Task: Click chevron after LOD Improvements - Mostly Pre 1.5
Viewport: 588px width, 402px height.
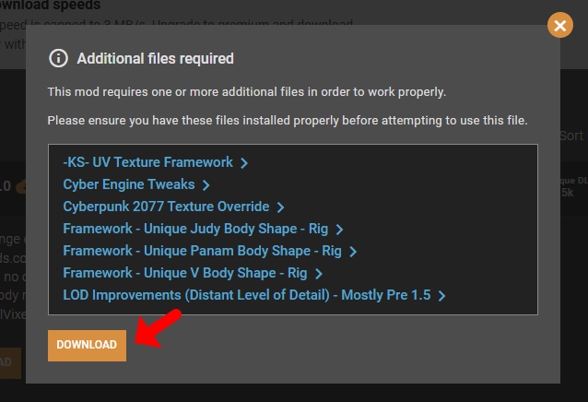Action: click(x=442, y=296)
